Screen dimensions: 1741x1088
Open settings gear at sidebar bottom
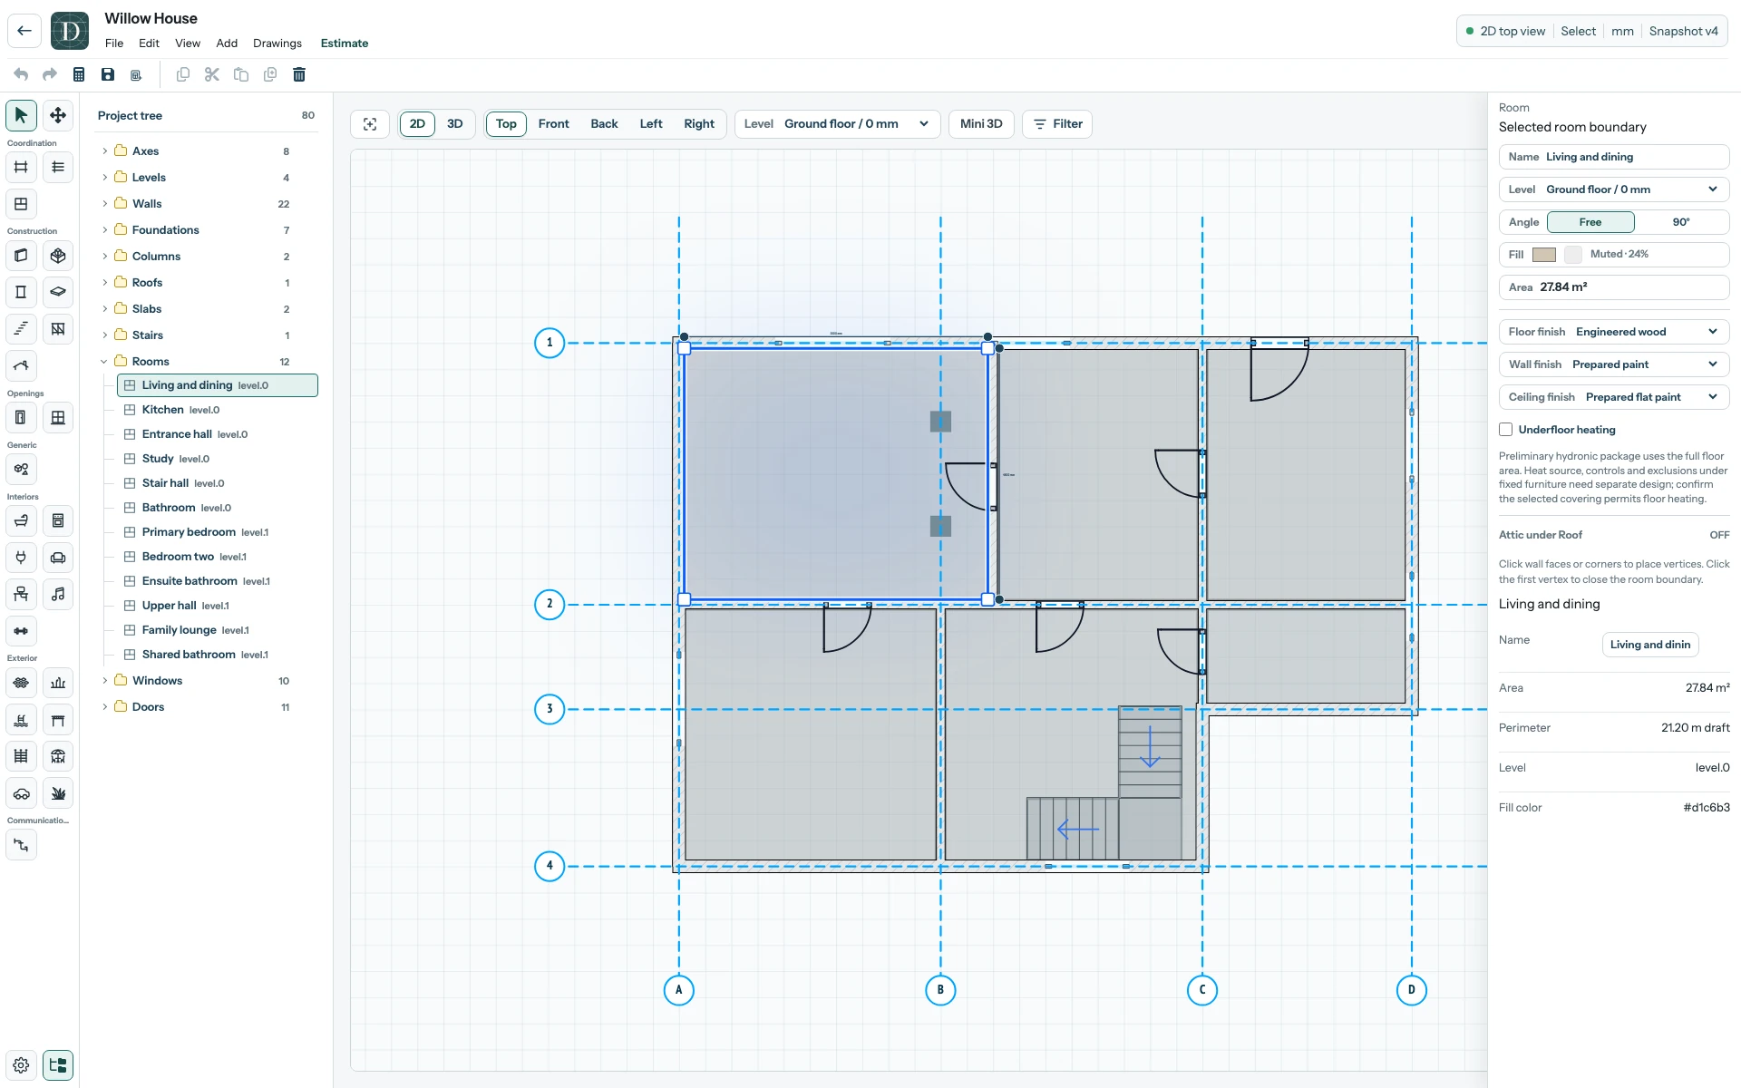click(21, 1065)
